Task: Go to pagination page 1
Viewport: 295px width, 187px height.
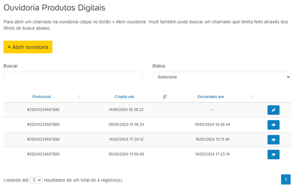Action: click(x=286, y=180)
